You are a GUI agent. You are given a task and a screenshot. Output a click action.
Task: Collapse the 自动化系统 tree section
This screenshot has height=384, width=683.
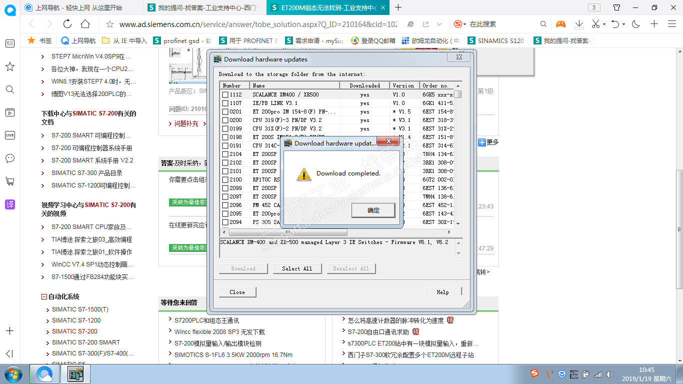click(44, 296)
